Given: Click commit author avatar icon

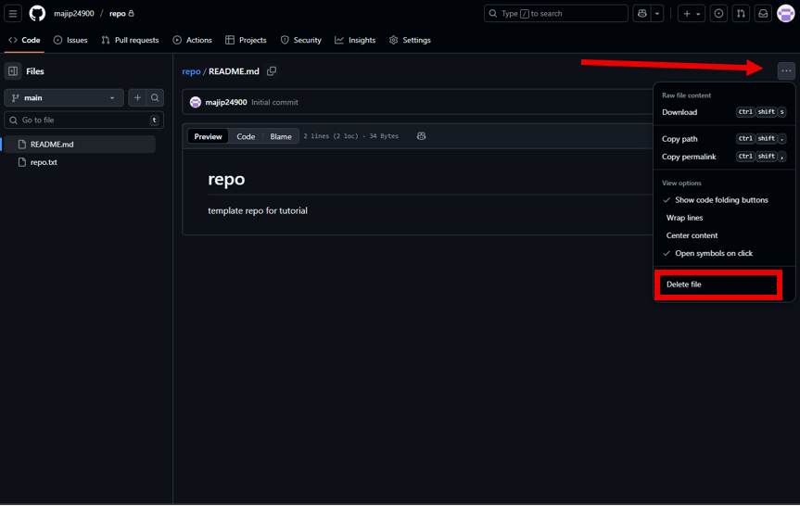Looking at the screenshot, I should coord(196,102).
